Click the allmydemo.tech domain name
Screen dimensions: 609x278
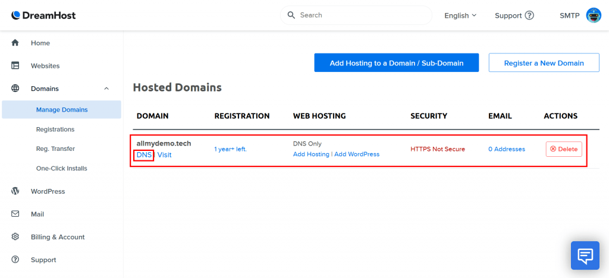164,144
